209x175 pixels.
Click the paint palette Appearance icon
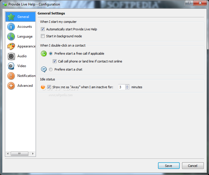11,46
